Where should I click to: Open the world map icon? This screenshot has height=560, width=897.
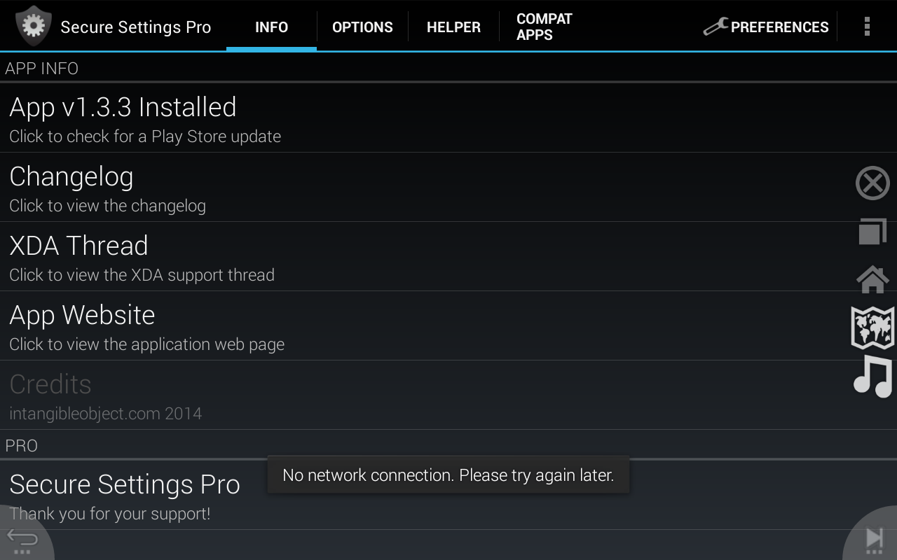click(x=872, y=327)
